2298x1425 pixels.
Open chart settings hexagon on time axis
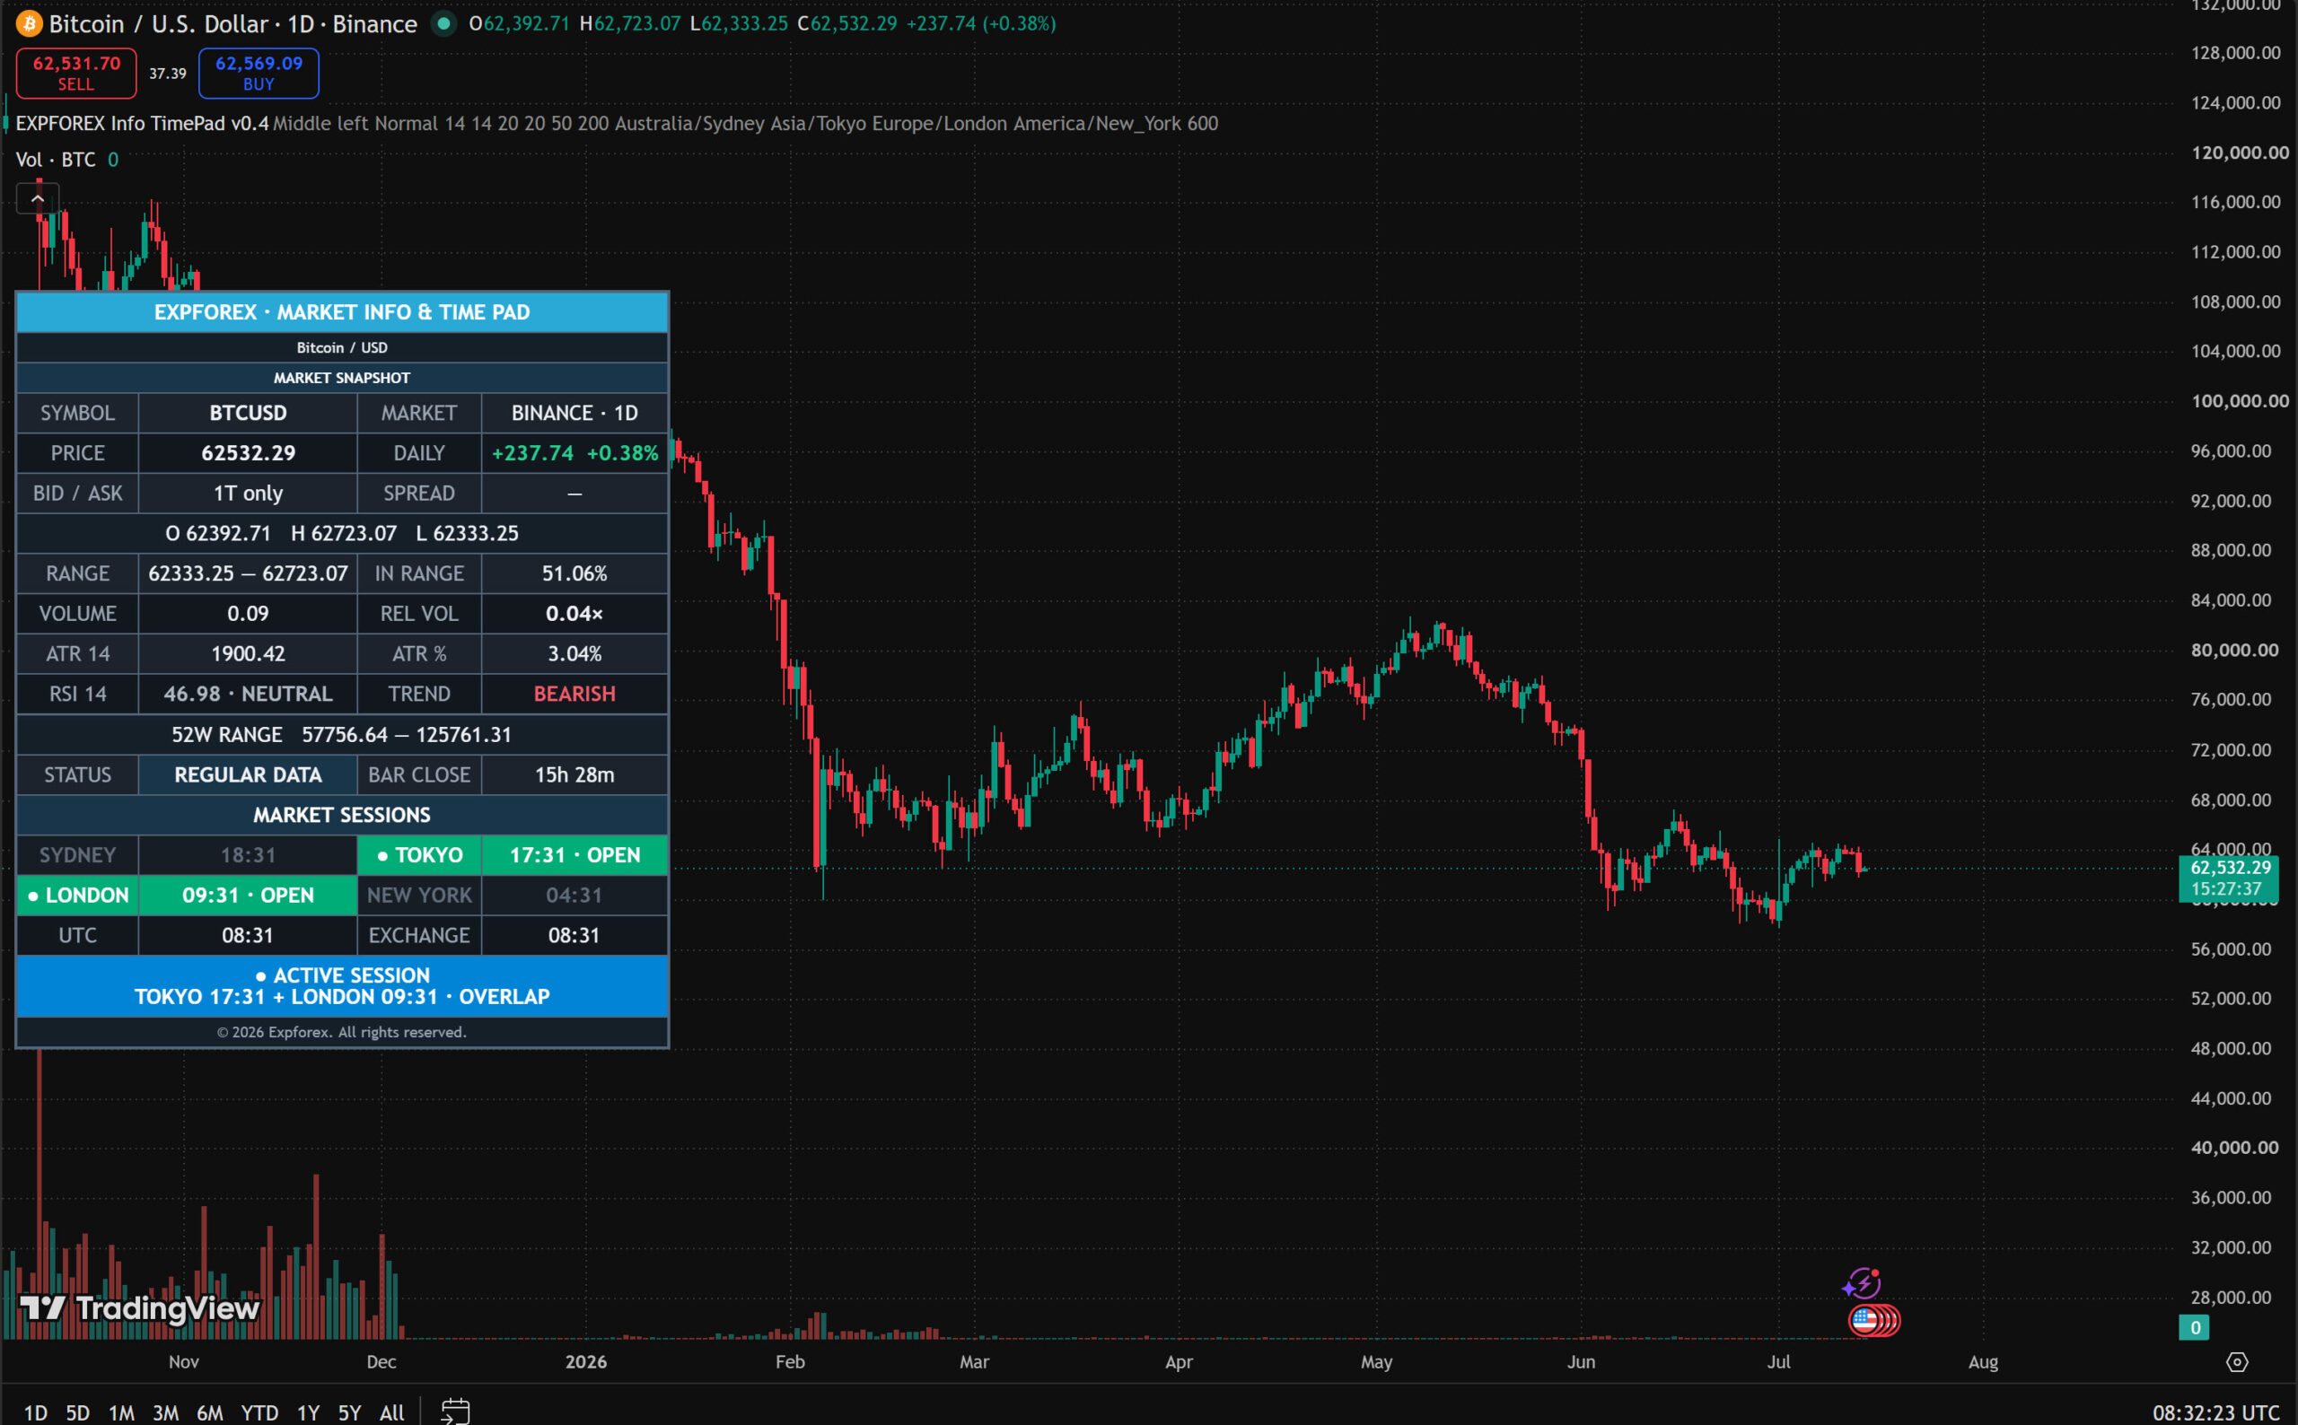[x=2237, y=1362]
